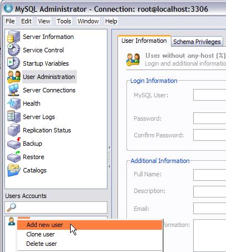This screenshot has height=252, width=226.
Task: Select the Server Logs icon
Action: point(13,117)
